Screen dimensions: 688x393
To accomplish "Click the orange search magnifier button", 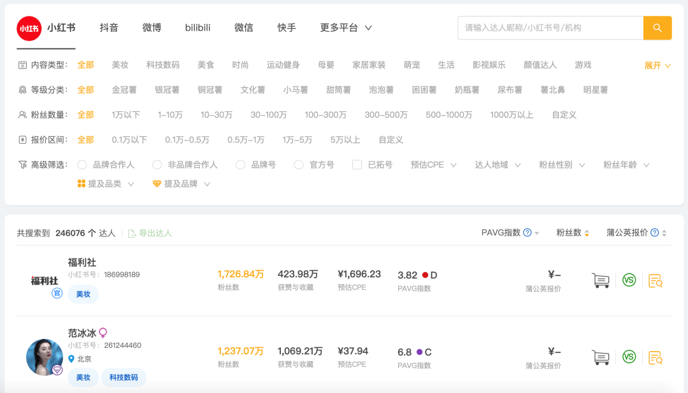I will click(x=657, y=28).
